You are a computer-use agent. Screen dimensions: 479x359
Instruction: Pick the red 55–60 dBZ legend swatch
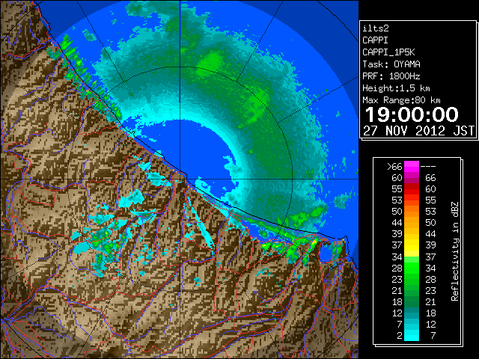point(412,189)
